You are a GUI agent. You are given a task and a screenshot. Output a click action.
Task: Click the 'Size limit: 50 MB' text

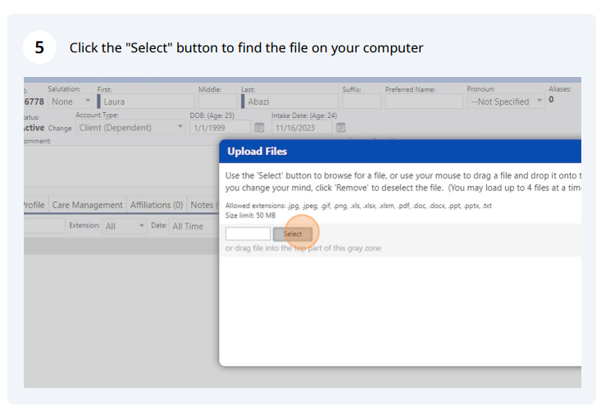250,215
